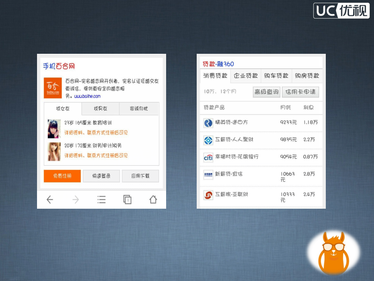The image size is (374, 281).
Task: Click the citi bank logo
Action: [208, 157]
